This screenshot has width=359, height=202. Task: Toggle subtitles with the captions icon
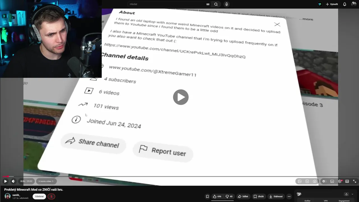[332, 181]
